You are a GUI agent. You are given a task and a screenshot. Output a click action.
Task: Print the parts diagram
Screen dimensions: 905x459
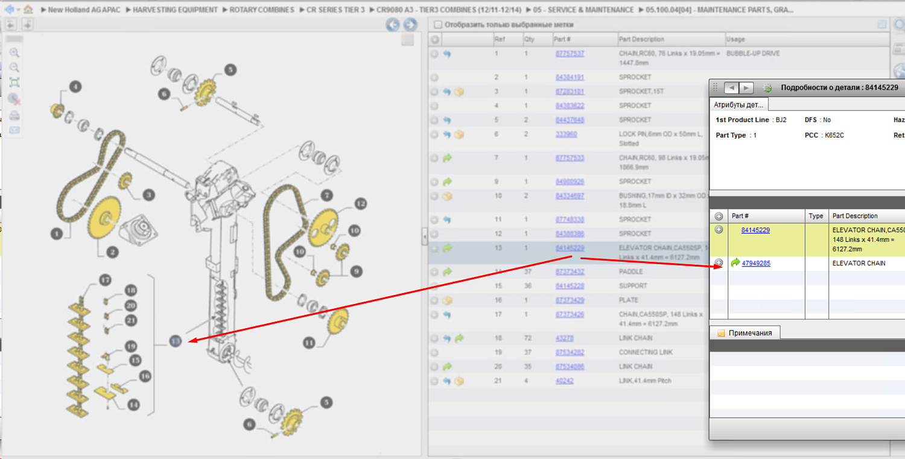point(14,115)
